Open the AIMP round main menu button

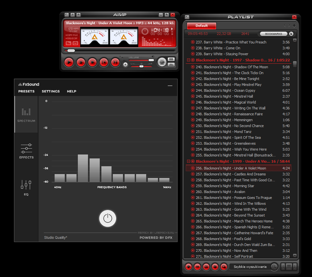point(162,62)
